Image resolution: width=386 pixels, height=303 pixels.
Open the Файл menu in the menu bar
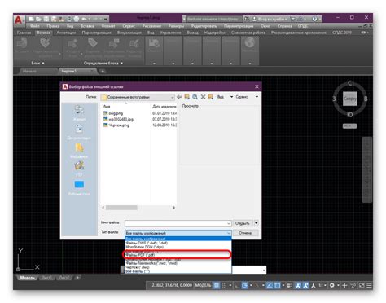click(35, 26)
